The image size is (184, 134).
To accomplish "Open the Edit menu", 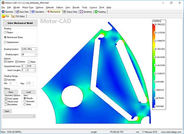I will 9,7.
